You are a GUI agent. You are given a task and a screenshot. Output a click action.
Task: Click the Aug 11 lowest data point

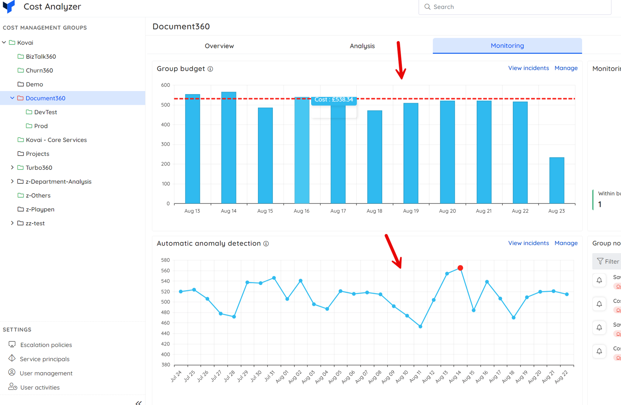pyautogui.click(x=420, y=326)
